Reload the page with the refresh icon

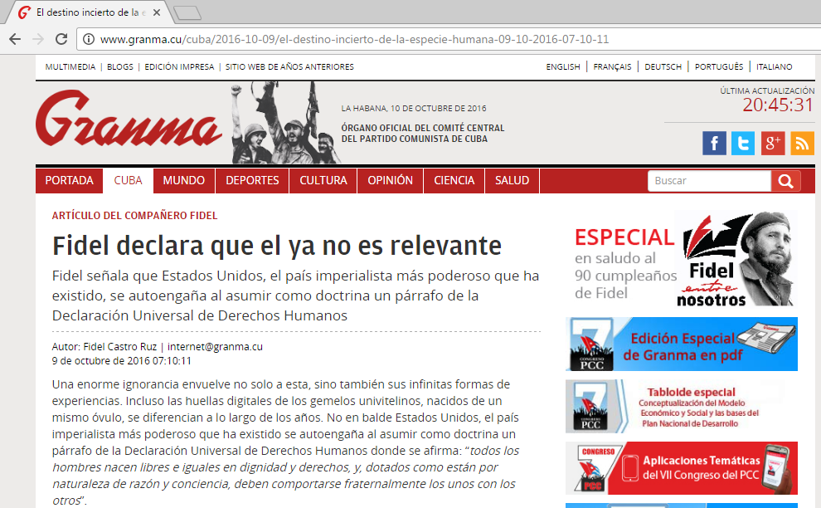(x=61, y=39)
